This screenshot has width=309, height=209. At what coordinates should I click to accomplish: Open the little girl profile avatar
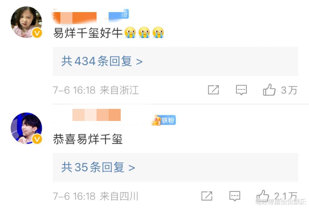27,22
